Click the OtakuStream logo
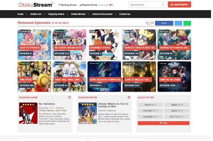The image size is (213, 141). [36, 5]
